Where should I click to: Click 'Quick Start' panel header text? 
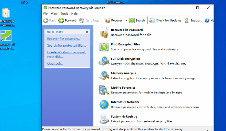55,32
